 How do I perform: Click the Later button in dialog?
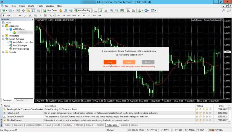pos(129,62)
